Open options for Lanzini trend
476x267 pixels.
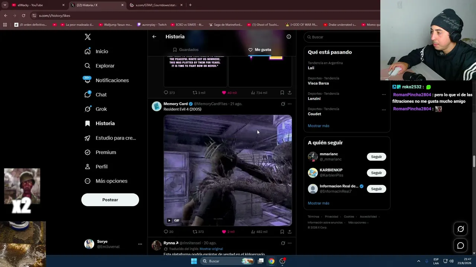(384, 95)
